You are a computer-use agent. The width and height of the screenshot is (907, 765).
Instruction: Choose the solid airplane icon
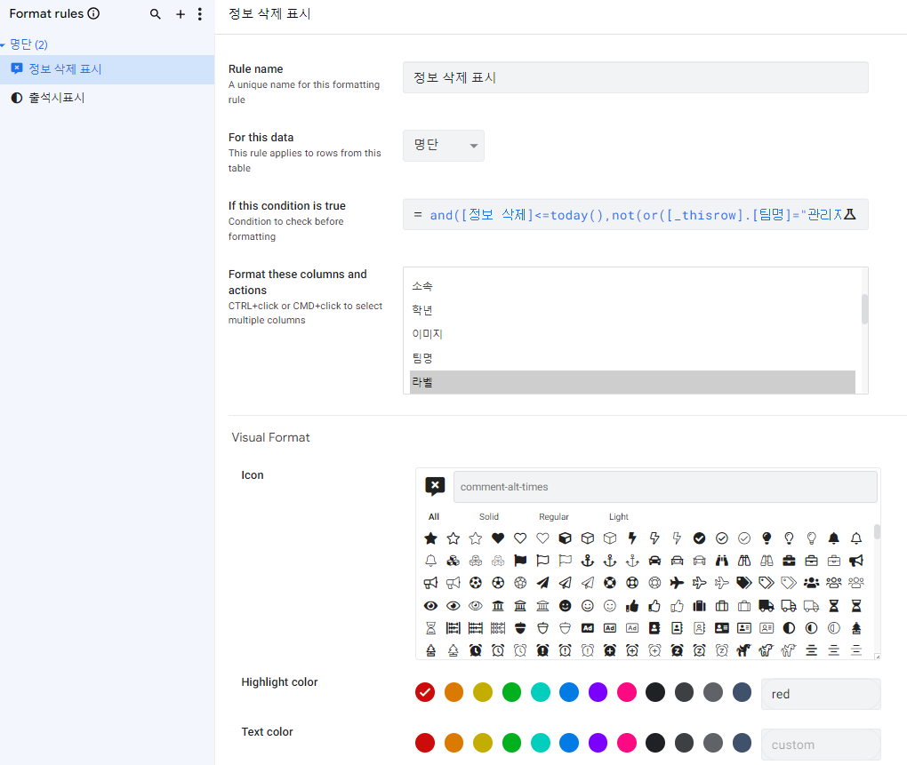pos(677,583)
